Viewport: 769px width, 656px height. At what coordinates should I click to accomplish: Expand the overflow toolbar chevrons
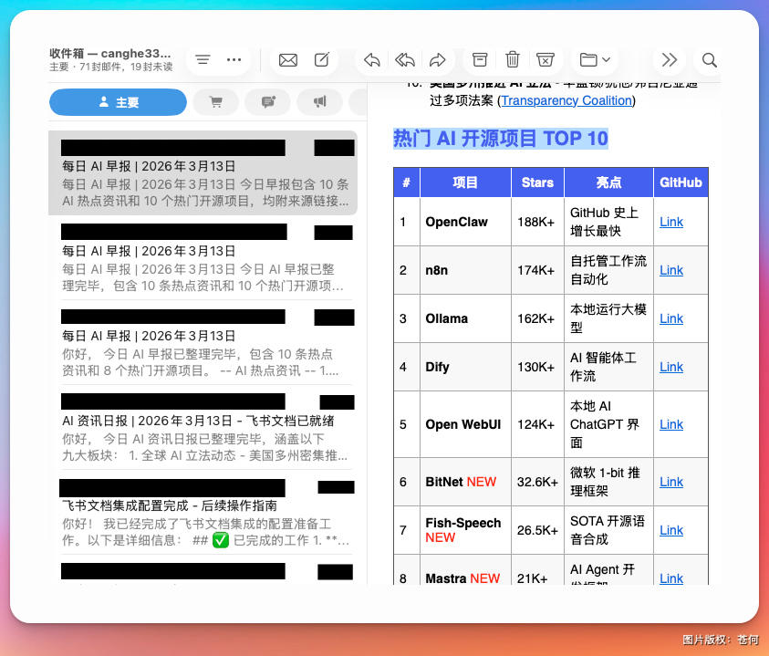pos(669,60)
